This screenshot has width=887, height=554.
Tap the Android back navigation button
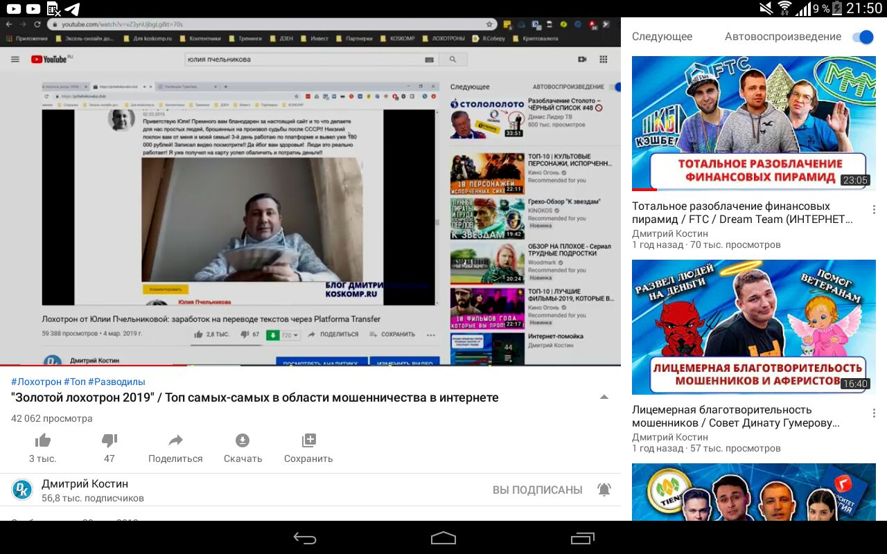click(305, 538)
